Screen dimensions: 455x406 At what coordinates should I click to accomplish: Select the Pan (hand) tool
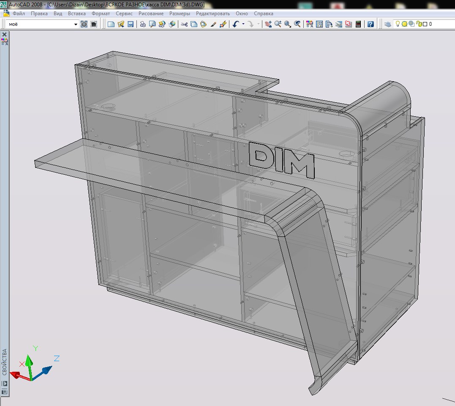(268, 24)
